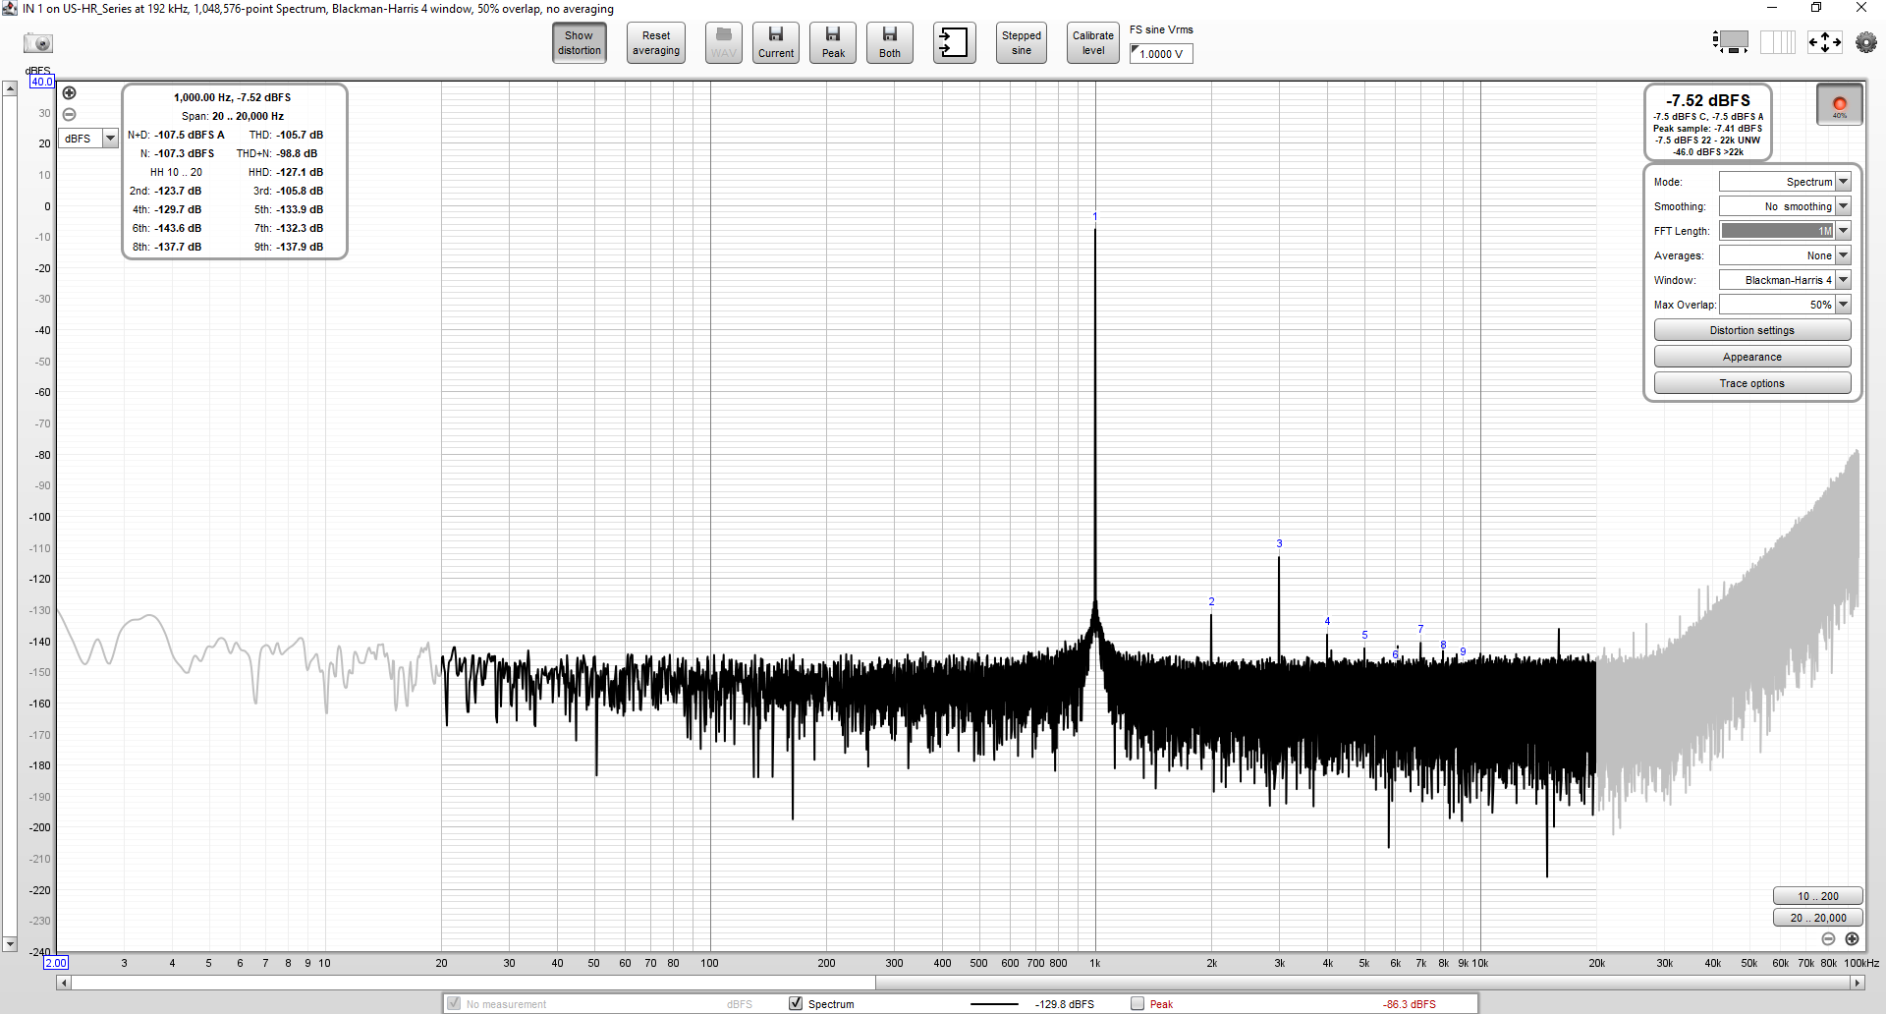The width and height of the screenshot is (1886, 1014).
Task: Click harmonic marker 7 on graph
Action: [1420, 629]
